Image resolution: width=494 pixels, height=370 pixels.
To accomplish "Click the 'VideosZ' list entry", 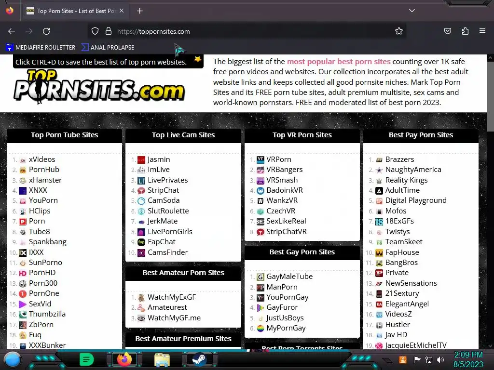I will [398, 314].
